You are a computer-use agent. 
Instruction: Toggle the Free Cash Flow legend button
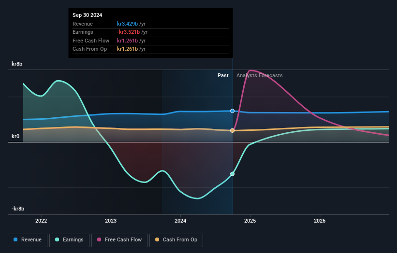click(119, 240)
